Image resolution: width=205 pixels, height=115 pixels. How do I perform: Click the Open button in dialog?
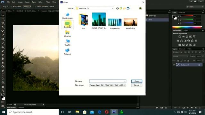(137, 81)
